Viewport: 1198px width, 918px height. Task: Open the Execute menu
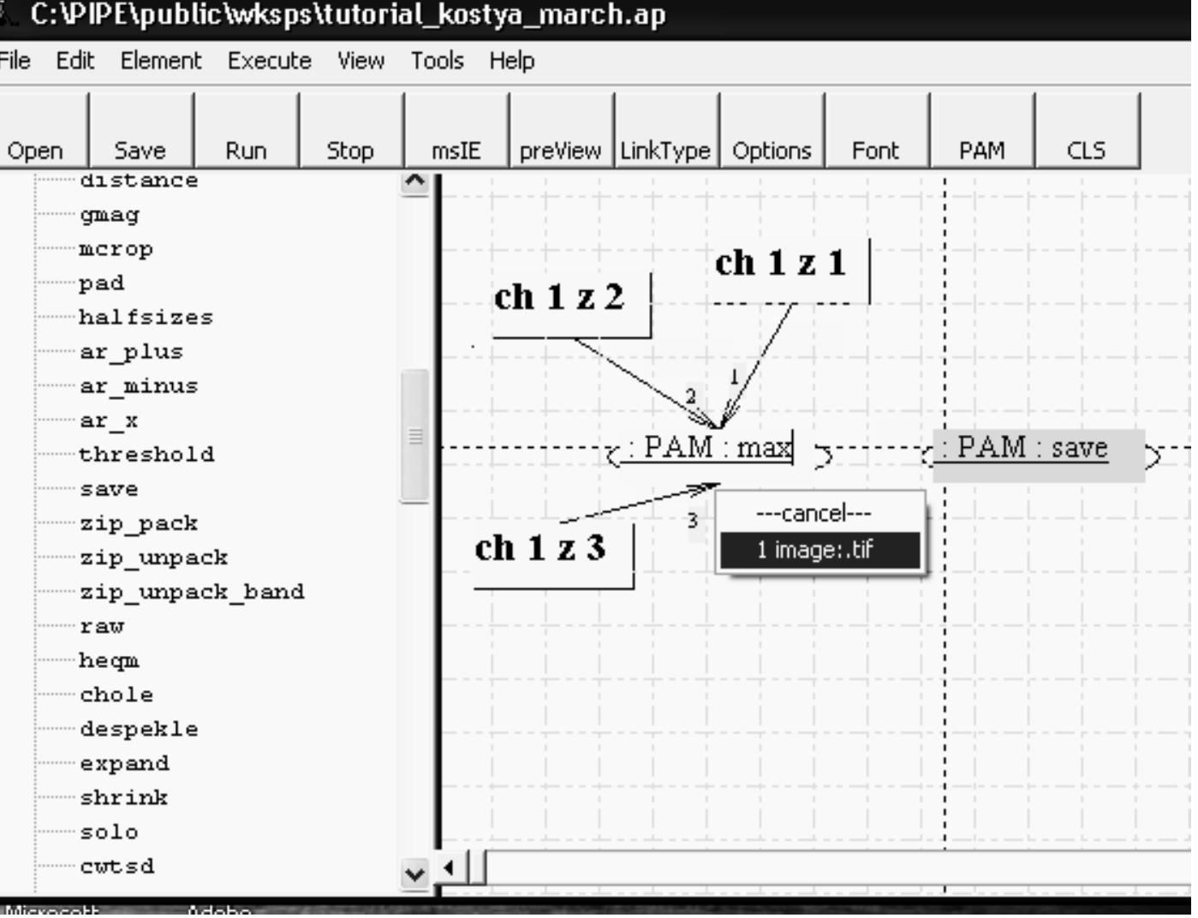coord(269,61)
